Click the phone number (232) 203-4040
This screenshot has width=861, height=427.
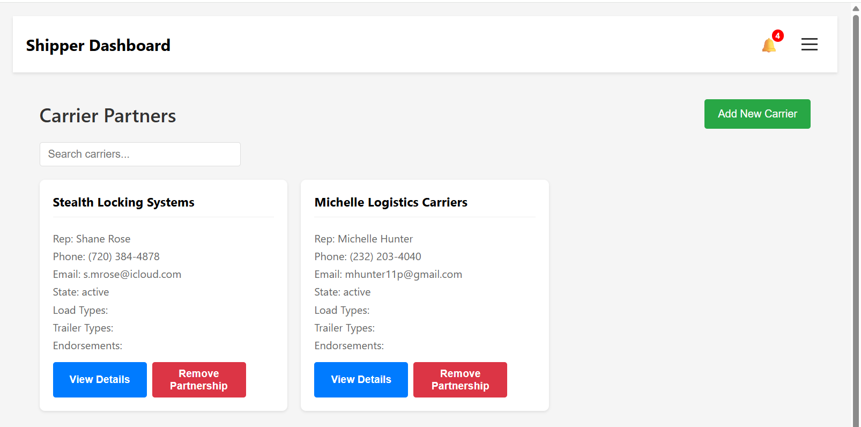pos(385,256)
